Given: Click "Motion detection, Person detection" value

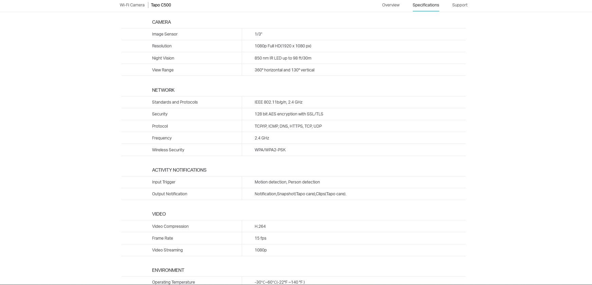Looking at the screenshot, I should tap(287, 182).
